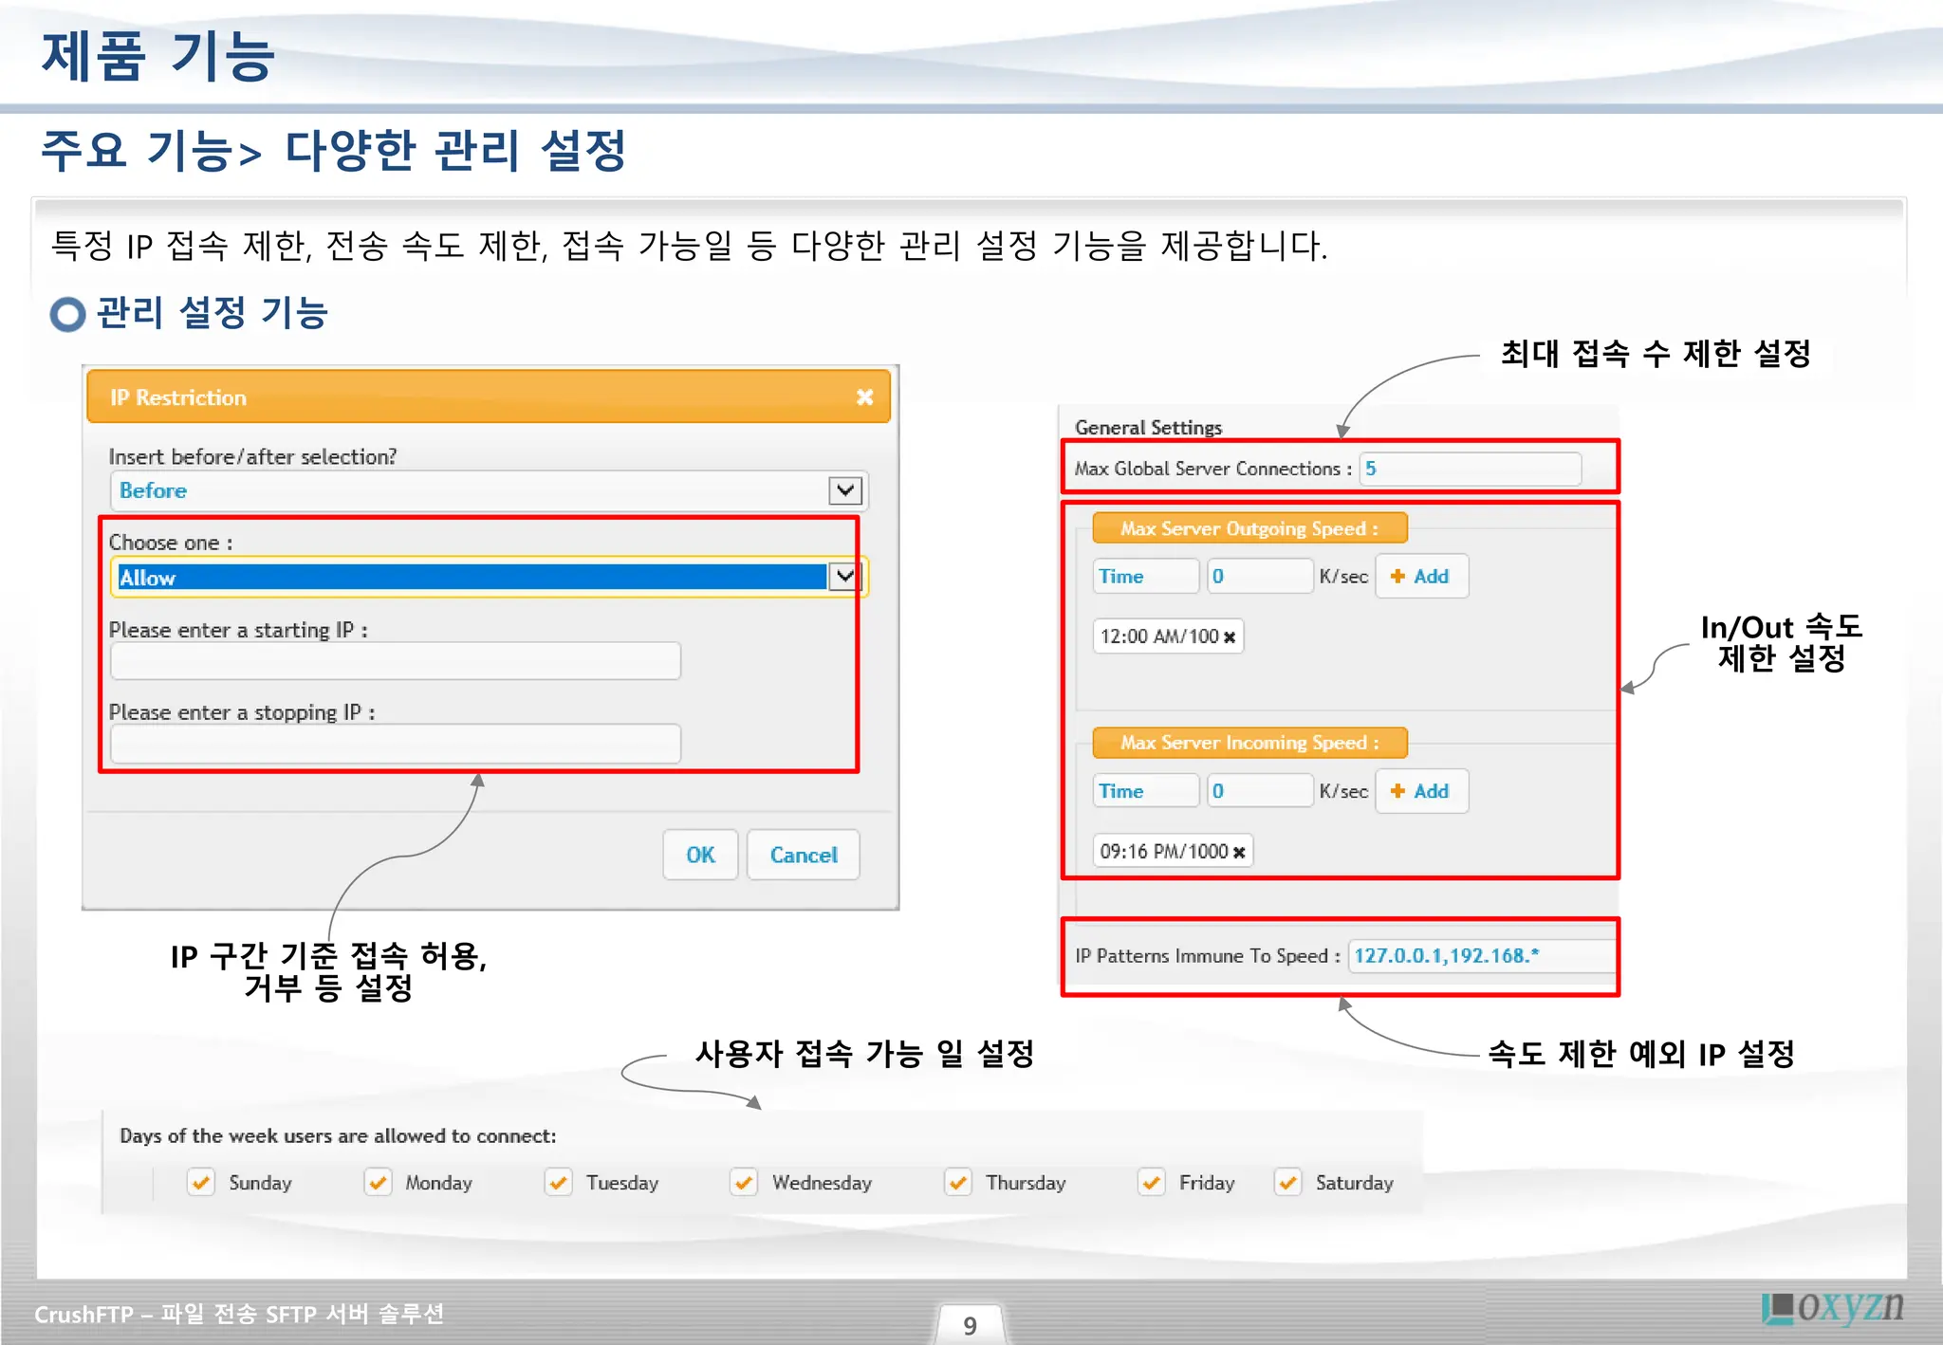Image resolution: width=1943 pixels, height=1345 pixels.
Task: Click the Max Server Incoming Speed header
Action: 1249,743
